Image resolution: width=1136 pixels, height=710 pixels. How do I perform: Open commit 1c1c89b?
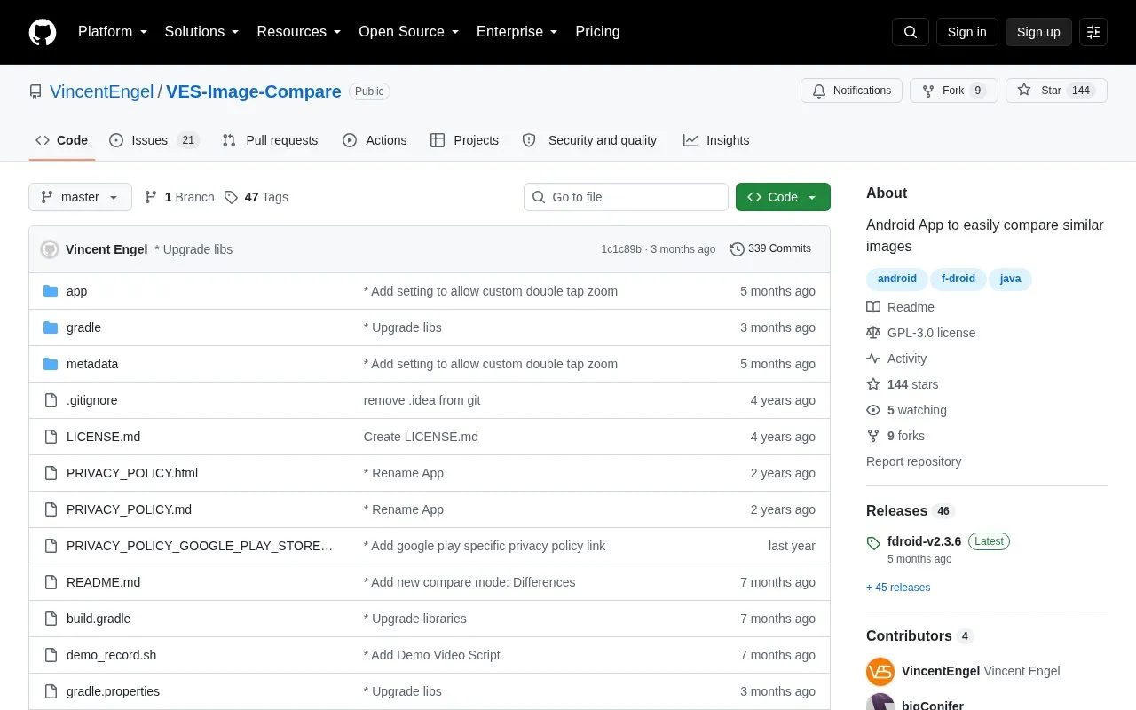pos(621,249)
